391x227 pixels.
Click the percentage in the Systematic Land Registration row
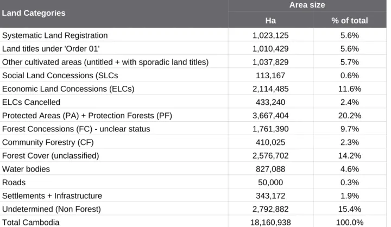[350, 35]
